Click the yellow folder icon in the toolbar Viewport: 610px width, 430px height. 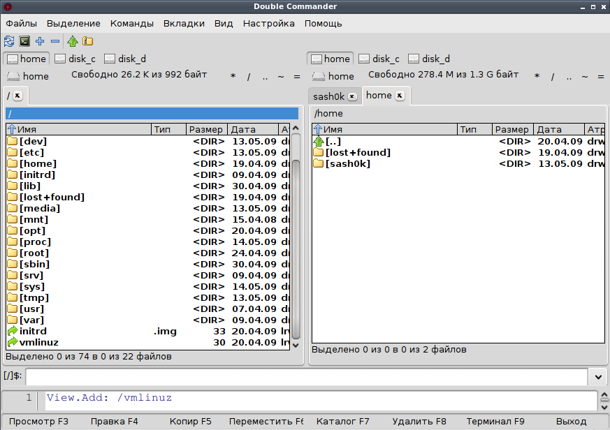point(87,40)
